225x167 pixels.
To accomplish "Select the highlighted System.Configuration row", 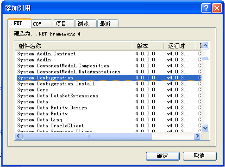I will 109,78.
